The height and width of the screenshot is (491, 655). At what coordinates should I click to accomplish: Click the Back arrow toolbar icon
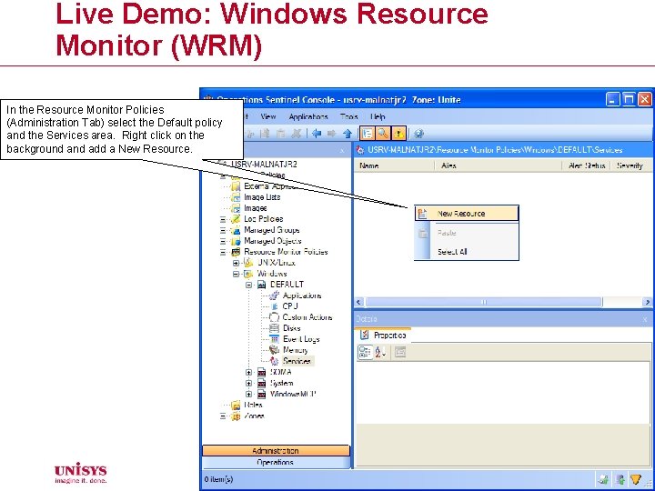[x=317, y=134]
